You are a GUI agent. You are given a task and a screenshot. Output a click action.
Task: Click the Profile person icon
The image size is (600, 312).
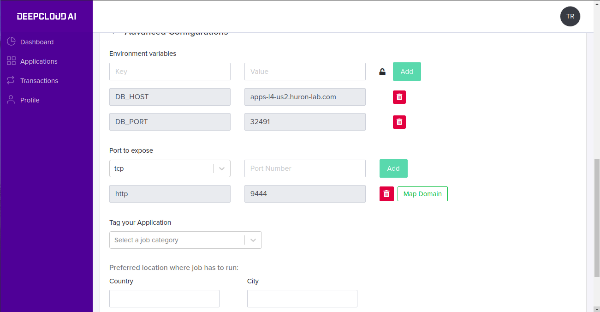(11, 100)
